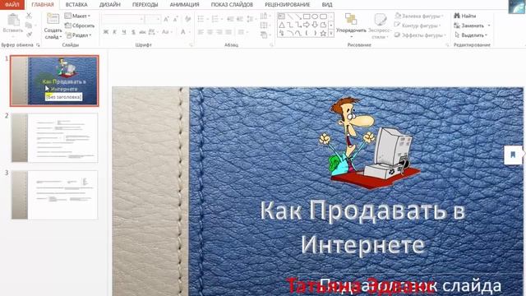Switch to the РЕЦЕНЗИРОВАНИЕ tab
This screenshot has width=526, height=296.
[x=287, y=5]
